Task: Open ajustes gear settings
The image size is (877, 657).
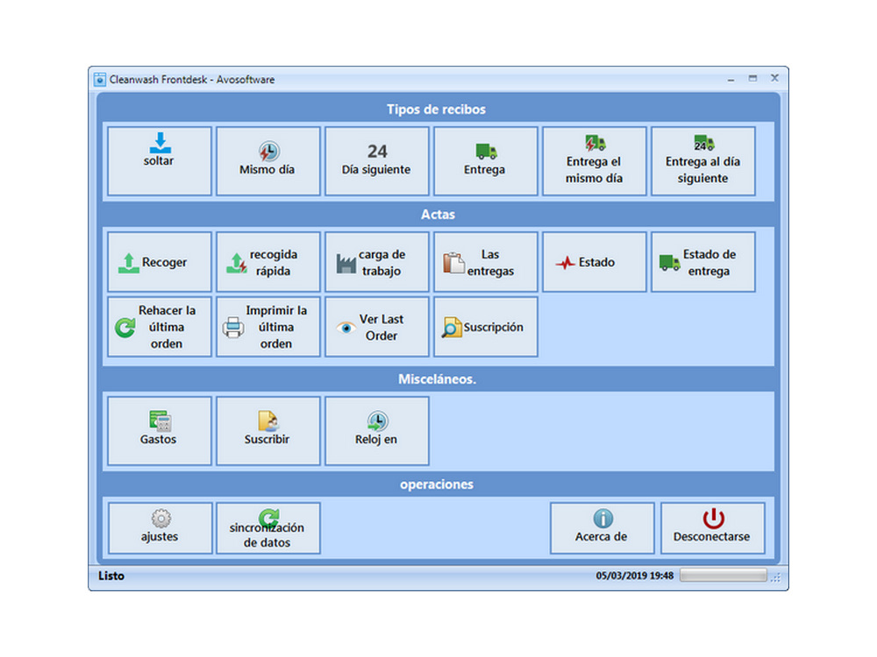Action: tap(160, 528)
